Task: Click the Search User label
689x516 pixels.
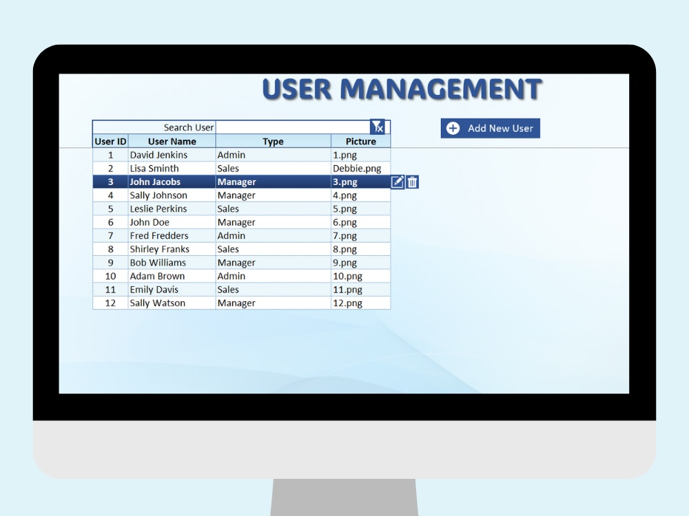Action: (x=189, y=127)
